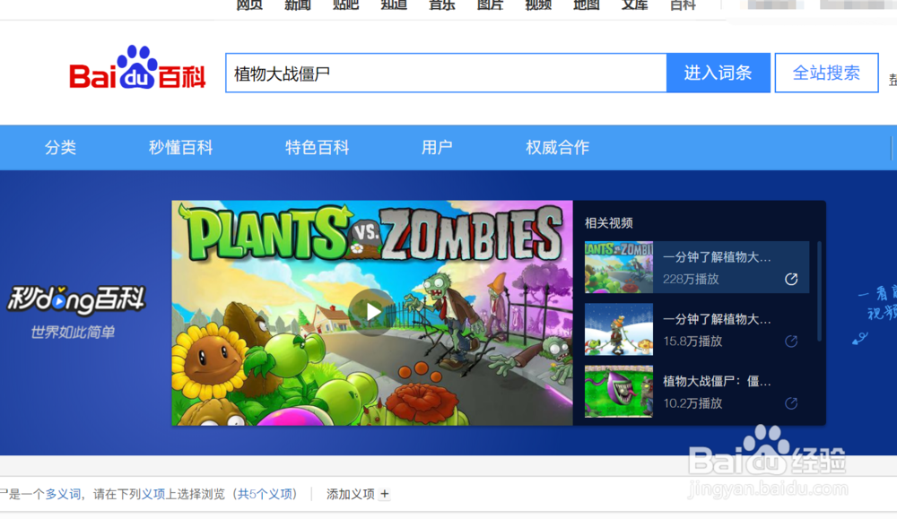Select the 特色百科 tab
Image resolution: width=897 pixels, height=519 pixels.
coord(315,146)
